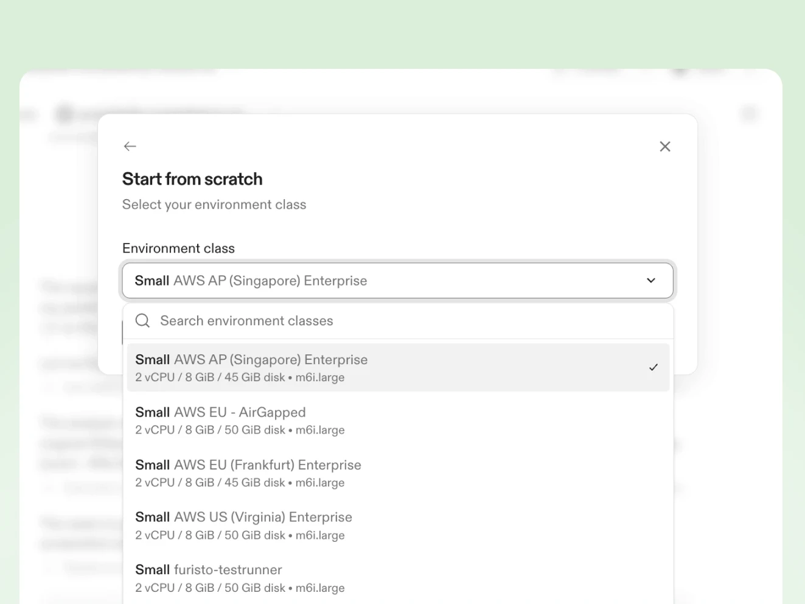Click the checkmark on the Singapore option
The image size is (805, 604).
coord(653,367)
